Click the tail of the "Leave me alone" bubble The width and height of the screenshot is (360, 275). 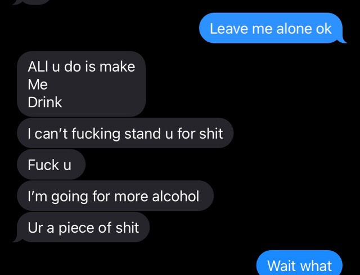coord(343,41)
